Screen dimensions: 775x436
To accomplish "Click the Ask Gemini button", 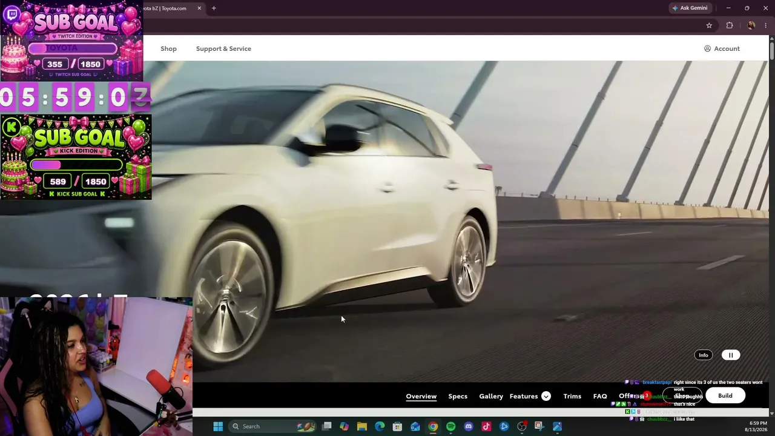I will coord(690,8).
